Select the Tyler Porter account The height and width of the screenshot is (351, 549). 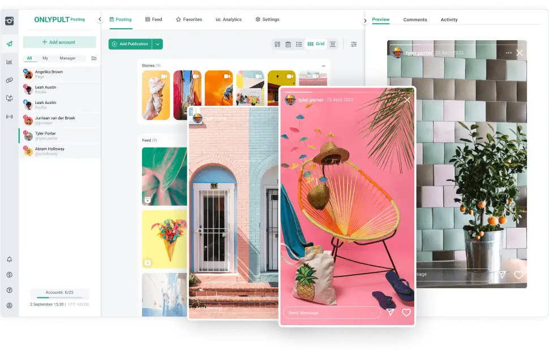point(45,136)
